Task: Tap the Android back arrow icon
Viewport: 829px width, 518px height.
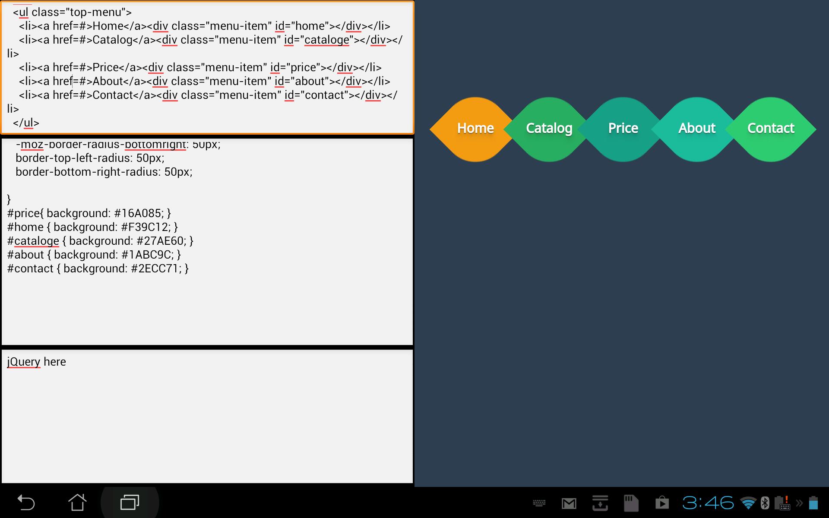Action: pyautogui.click(x=26, y=503)
